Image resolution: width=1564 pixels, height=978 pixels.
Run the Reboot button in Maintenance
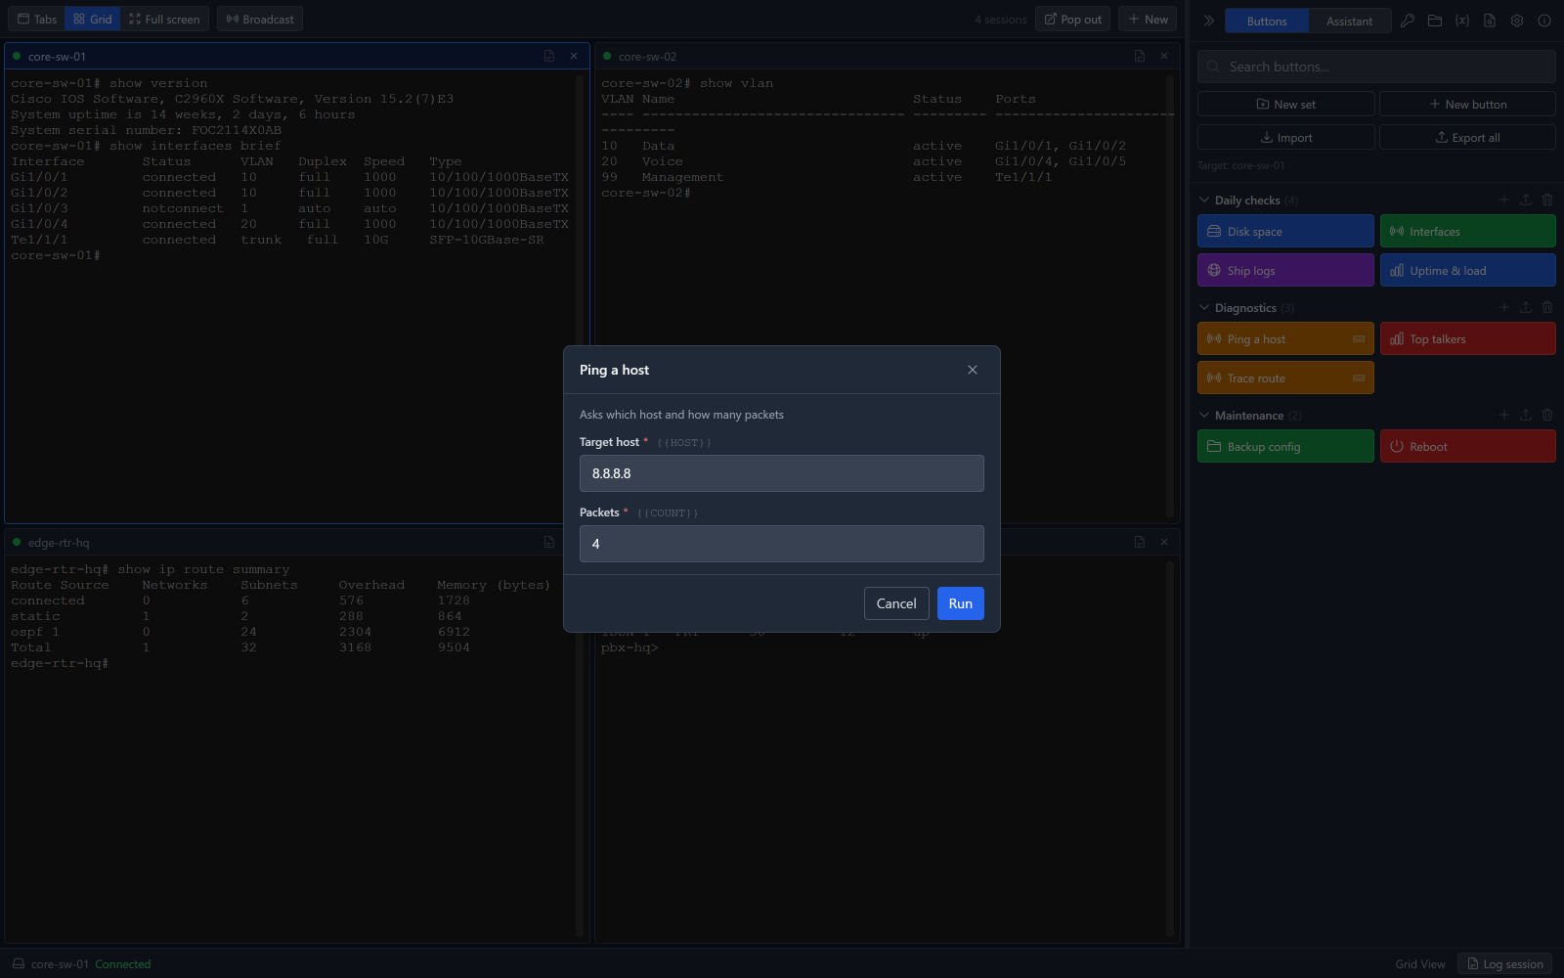(1468, 447)
